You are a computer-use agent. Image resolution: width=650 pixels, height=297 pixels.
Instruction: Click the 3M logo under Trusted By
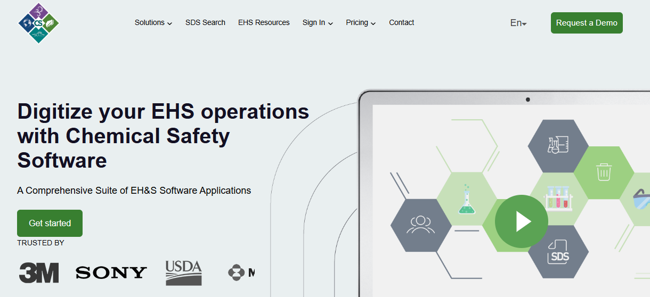[x=39, y=273]
